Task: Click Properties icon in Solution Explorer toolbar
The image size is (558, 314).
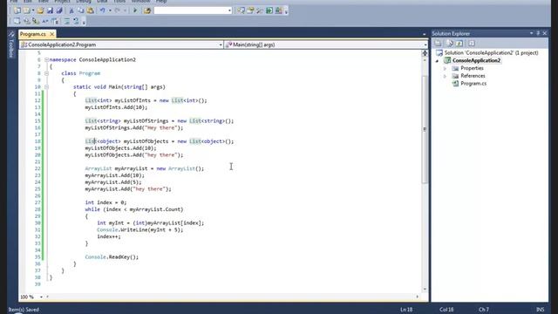Action: [438, 43]
